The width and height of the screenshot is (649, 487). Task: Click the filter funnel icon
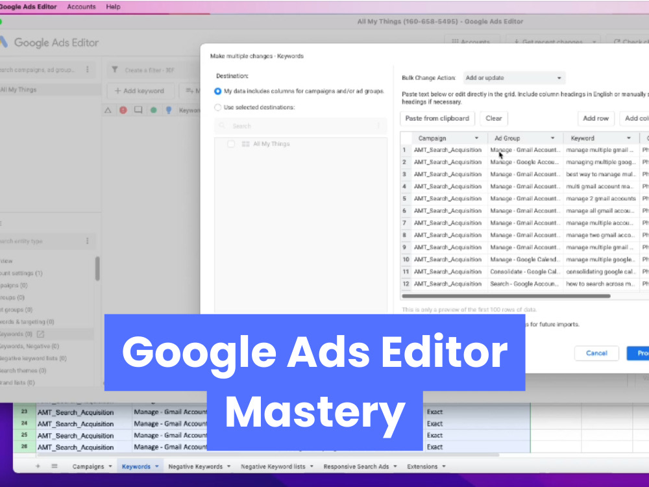pos(115,69)
